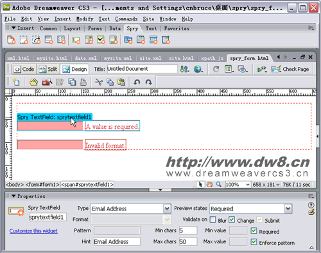Collapse the Properties panel triangle
Image resolution: width=321 pixels, height=253 pixels.
(x=13, y=196)
